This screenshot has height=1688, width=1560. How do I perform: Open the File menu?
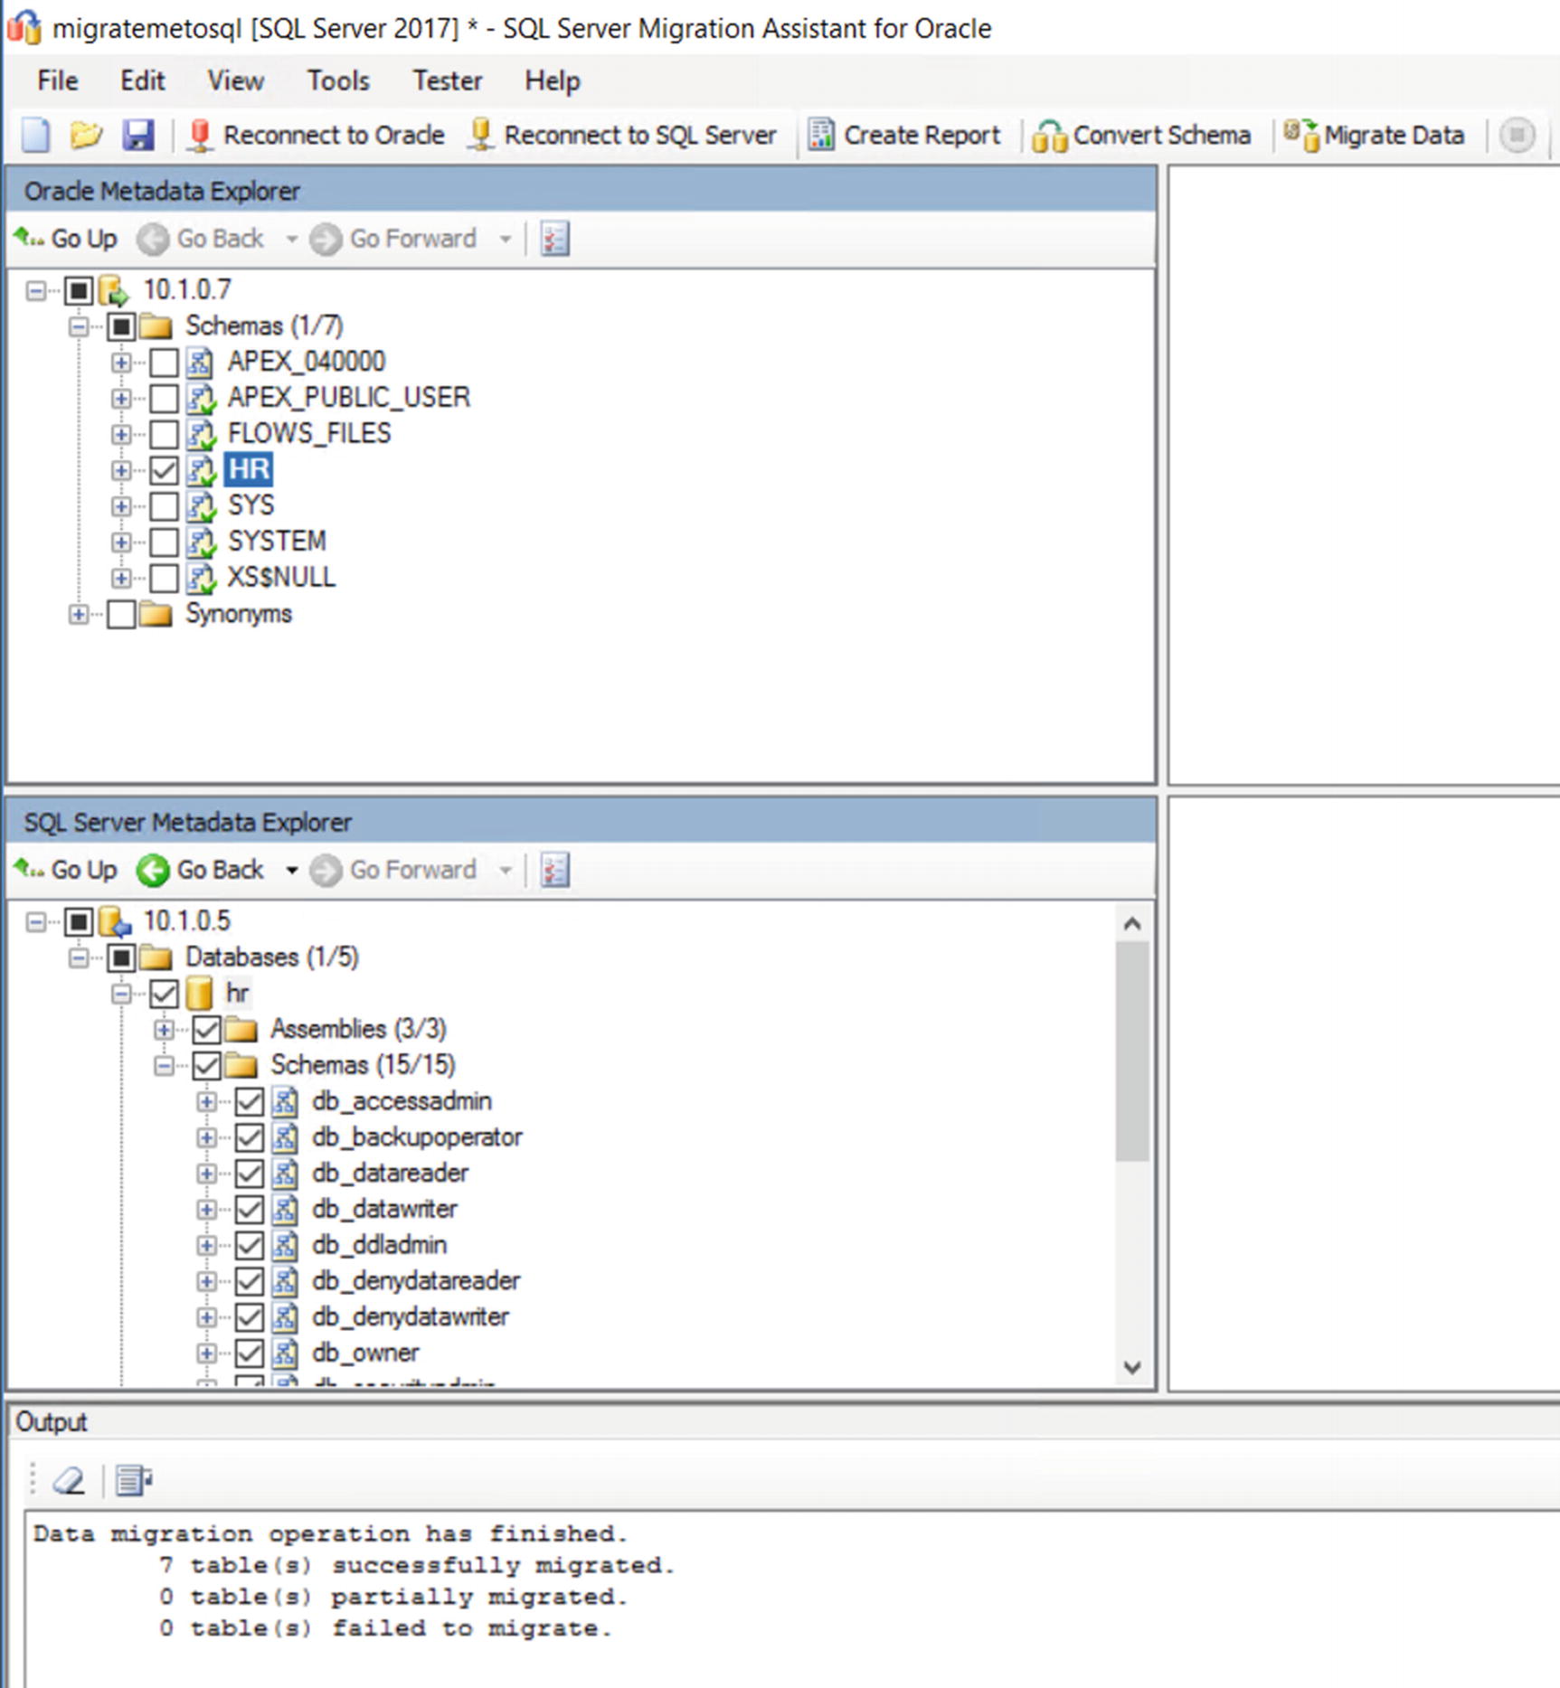click(x=57, y=80)
